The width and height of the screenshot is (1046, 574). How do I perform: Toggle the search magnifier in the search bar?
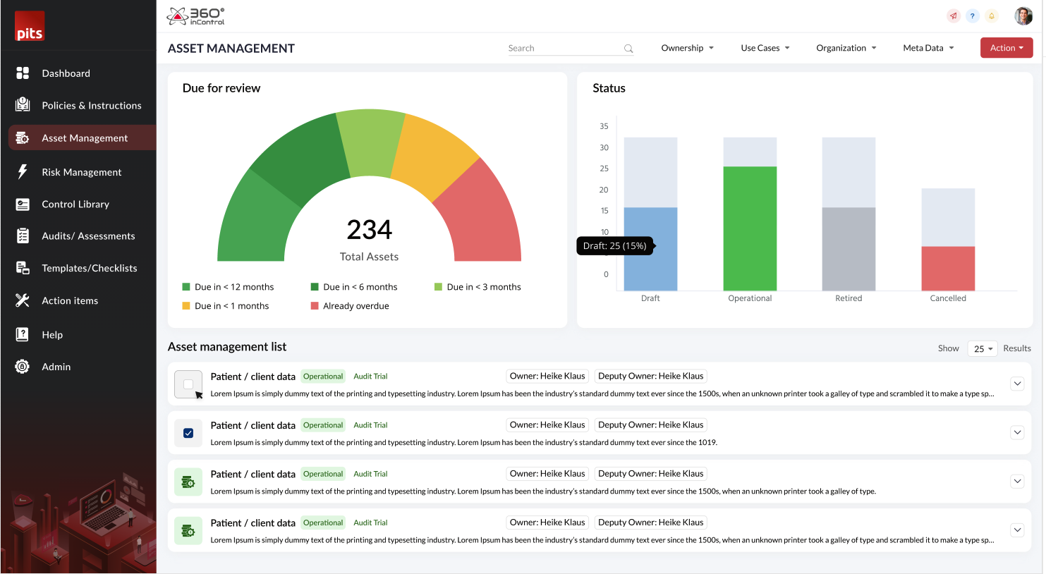tap(628, 48)
